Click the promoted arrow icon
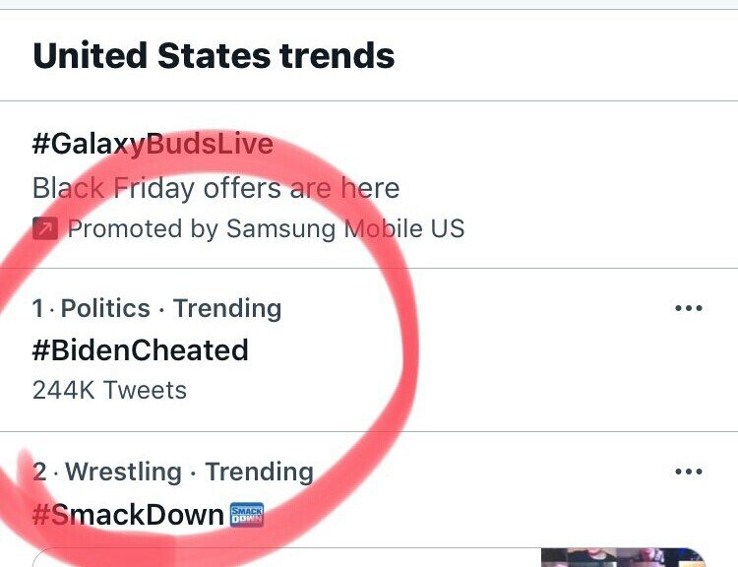738x567 pixels. [x=44, y=229]
